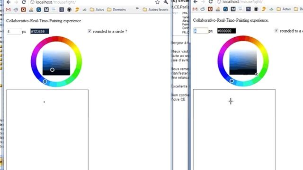
Task: Go back in the right browser window
Action: [x=196, y=2]
